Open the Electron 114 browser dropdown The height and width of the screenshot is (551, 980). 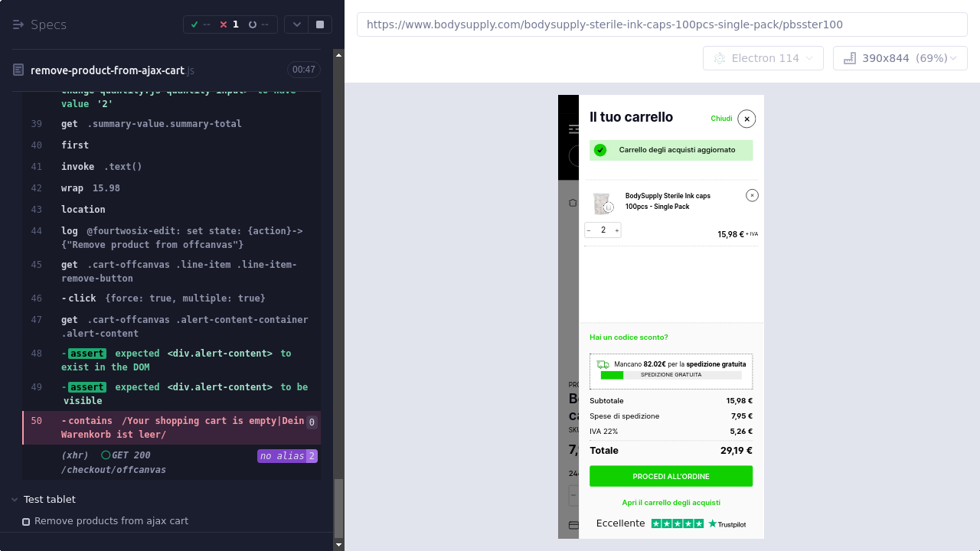763,58
